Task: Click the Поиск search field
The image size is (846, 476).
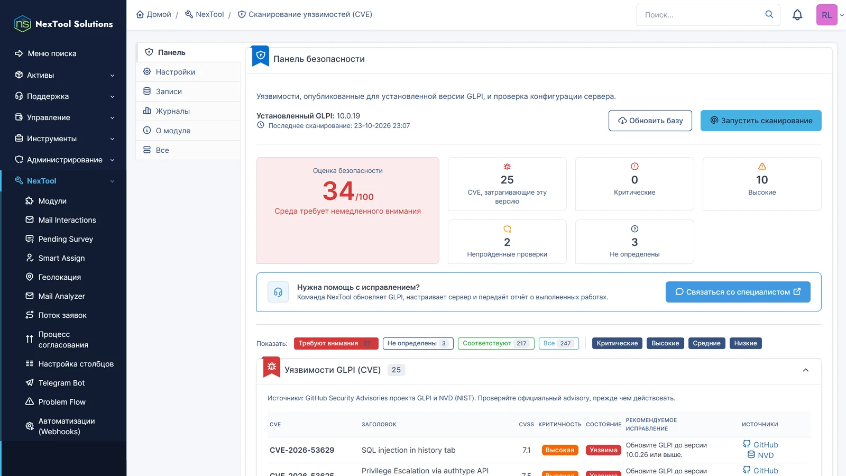Action: tap(708, 15)
